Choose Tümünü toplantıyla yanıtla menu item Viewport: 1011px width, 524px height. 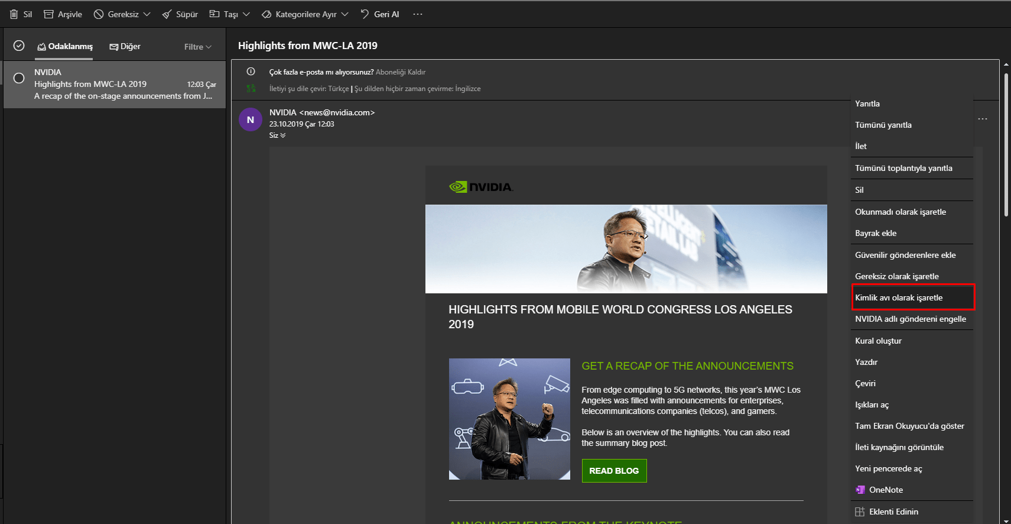click(912, 168)
